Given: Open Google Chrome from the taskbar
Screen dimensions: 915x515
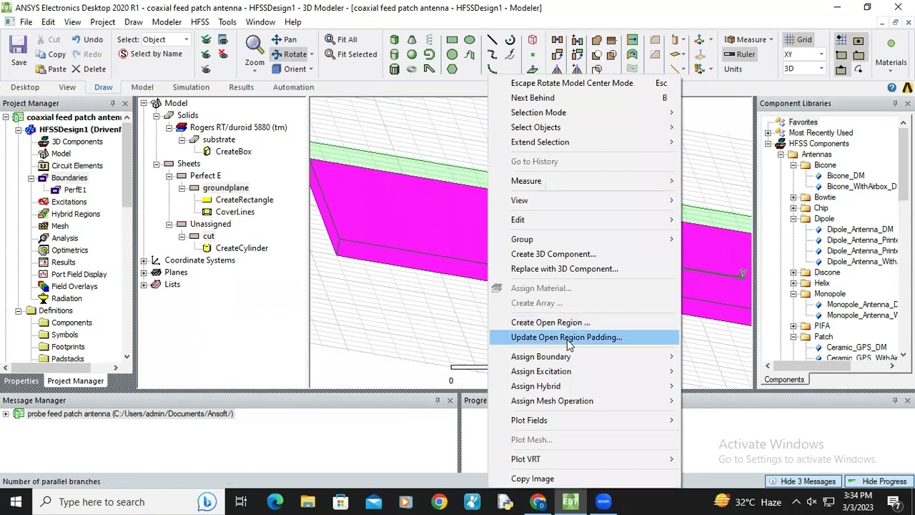Looking at the screenshot, I should 439,502.
